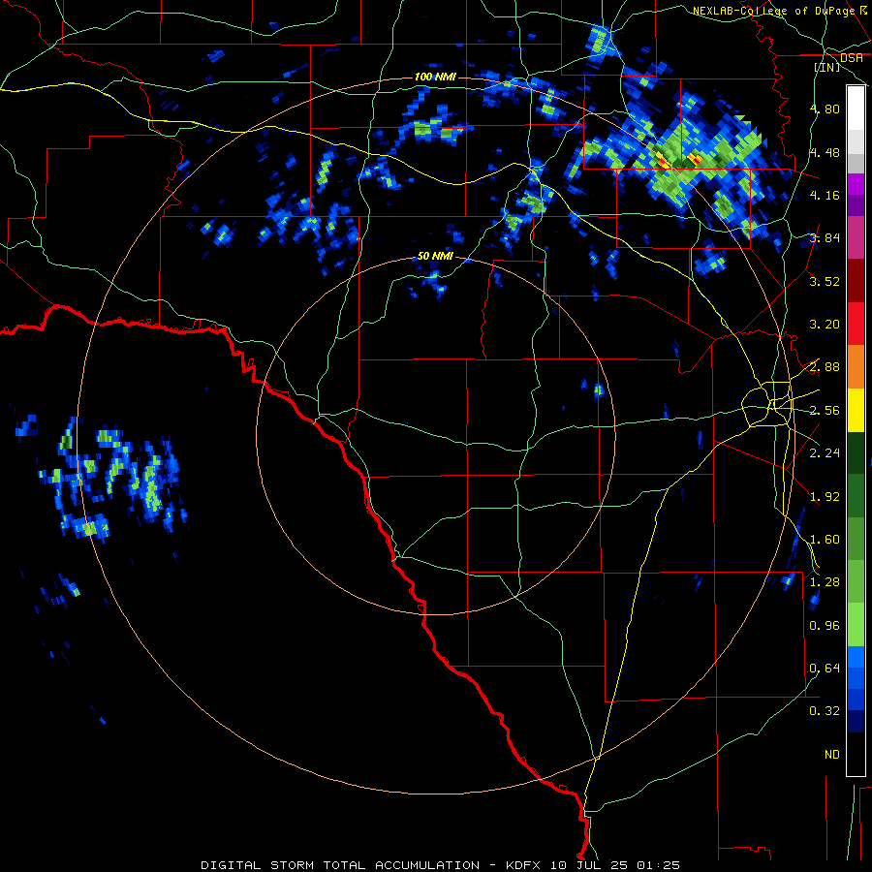Image resolution: width=872 pixels, height=872 pixels.
Task: Click the yellow color bar segment
Action: pyautogui.click(x=856, y=410)
